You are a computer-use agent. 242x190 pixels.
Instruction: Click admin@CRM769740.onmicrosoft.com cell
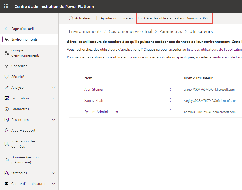click(x=210, y=112)
